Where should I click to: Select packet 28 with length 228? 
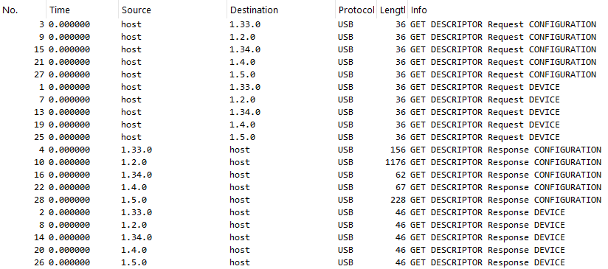pyautogui.click(x=304, y=200)
